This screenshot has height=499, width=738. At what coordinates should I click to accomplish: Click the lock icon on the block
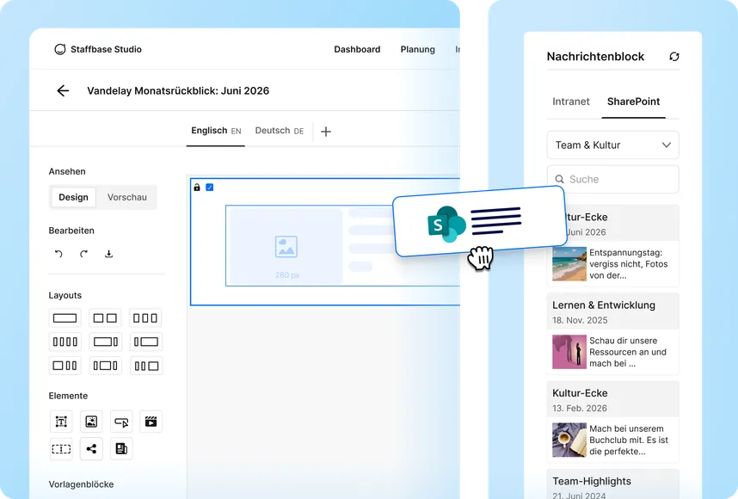(197, 188)
